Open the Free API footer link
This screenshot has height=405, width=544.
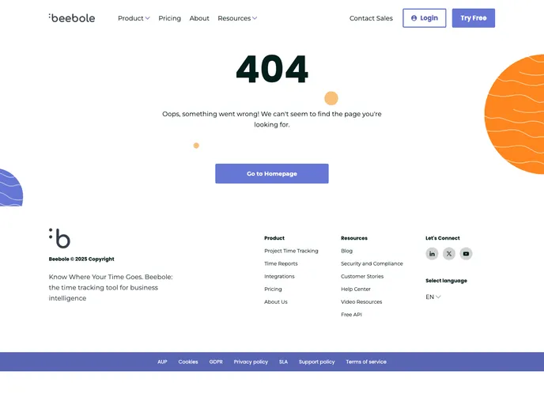click(351, 315)
